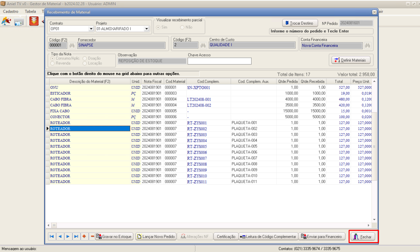
Task: Add a new record with plus icon
Action: [x=84, y=236]
